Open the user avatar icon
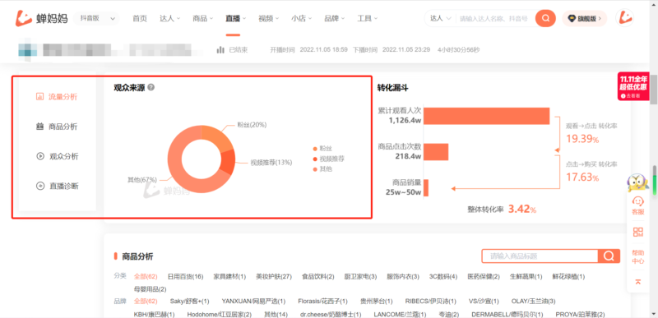Image resolution: width=658 pixels, height=318 pixels. 625,18
